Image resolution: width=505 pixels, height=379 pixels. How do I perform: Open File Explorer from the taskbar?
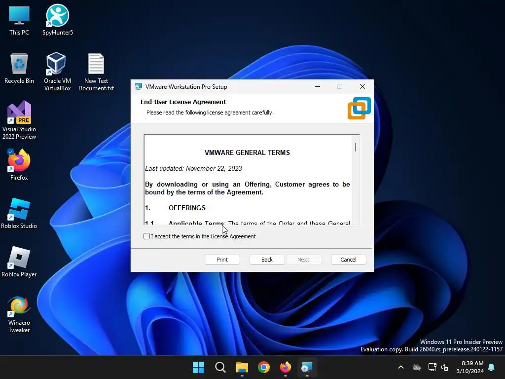(x=242, y=367)
